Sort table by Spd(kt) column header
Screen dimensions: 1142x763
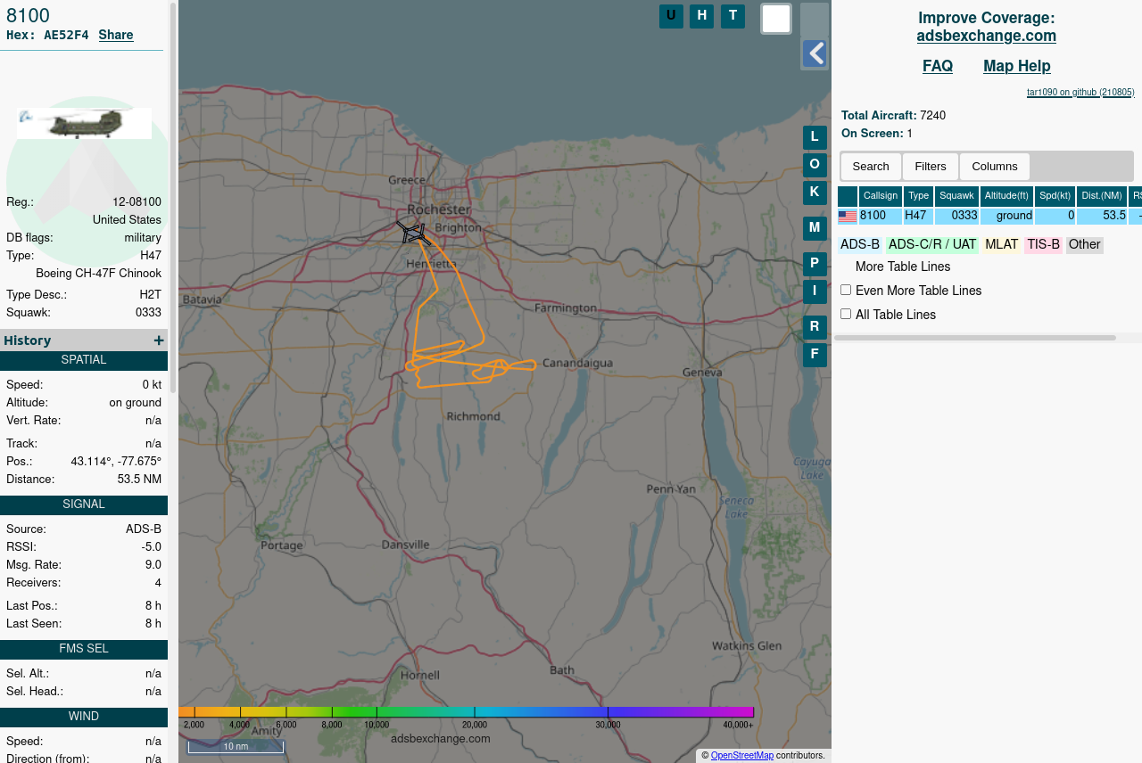point(1055,196)
